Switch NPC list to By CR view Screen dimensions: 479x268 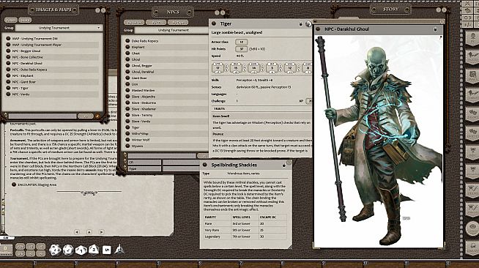click(156, 23)
